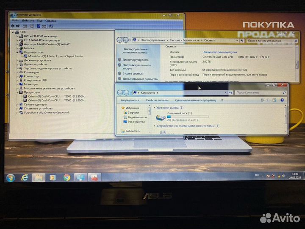
Task: Toggle the preview pane icon
Action: pos(274,100)
